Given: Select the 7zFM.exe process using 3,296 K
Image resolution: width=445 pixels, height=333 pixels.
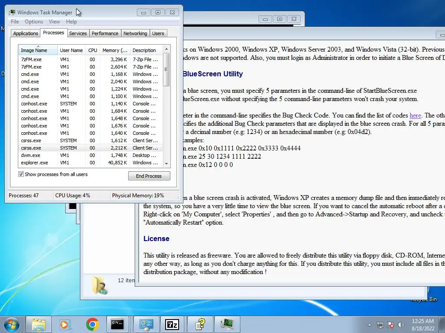Looking at the screenshot, I should [90, 59].
